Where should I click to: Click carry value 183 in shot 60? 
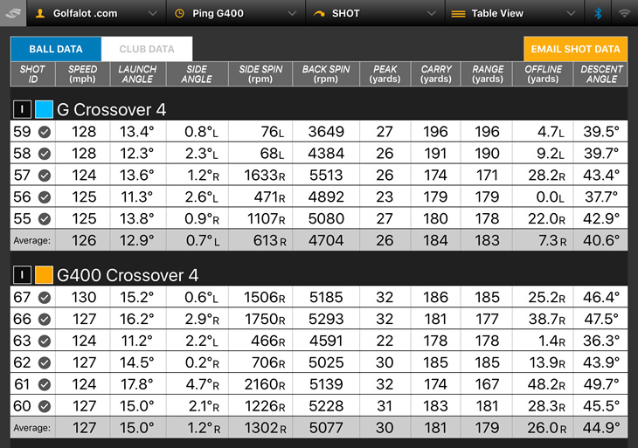435,406
